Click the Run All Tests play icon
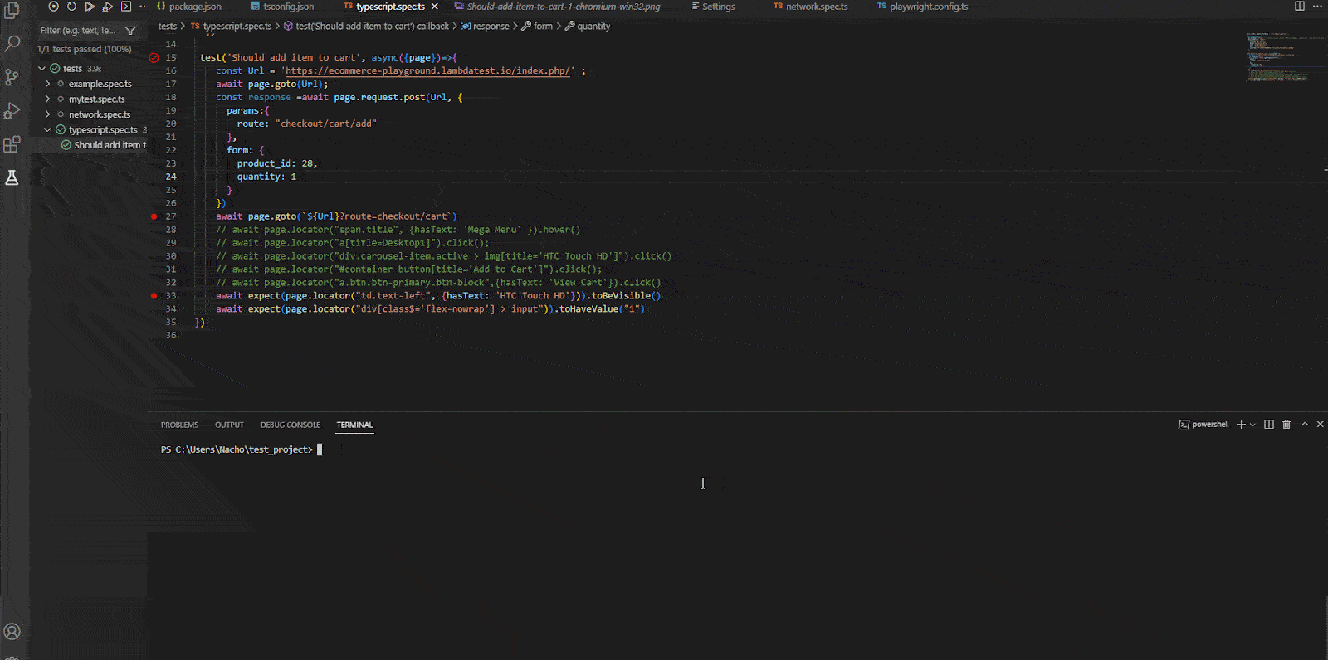This screenshot has width=1328, height=660. pyautogui.click(x=89, y=7)
